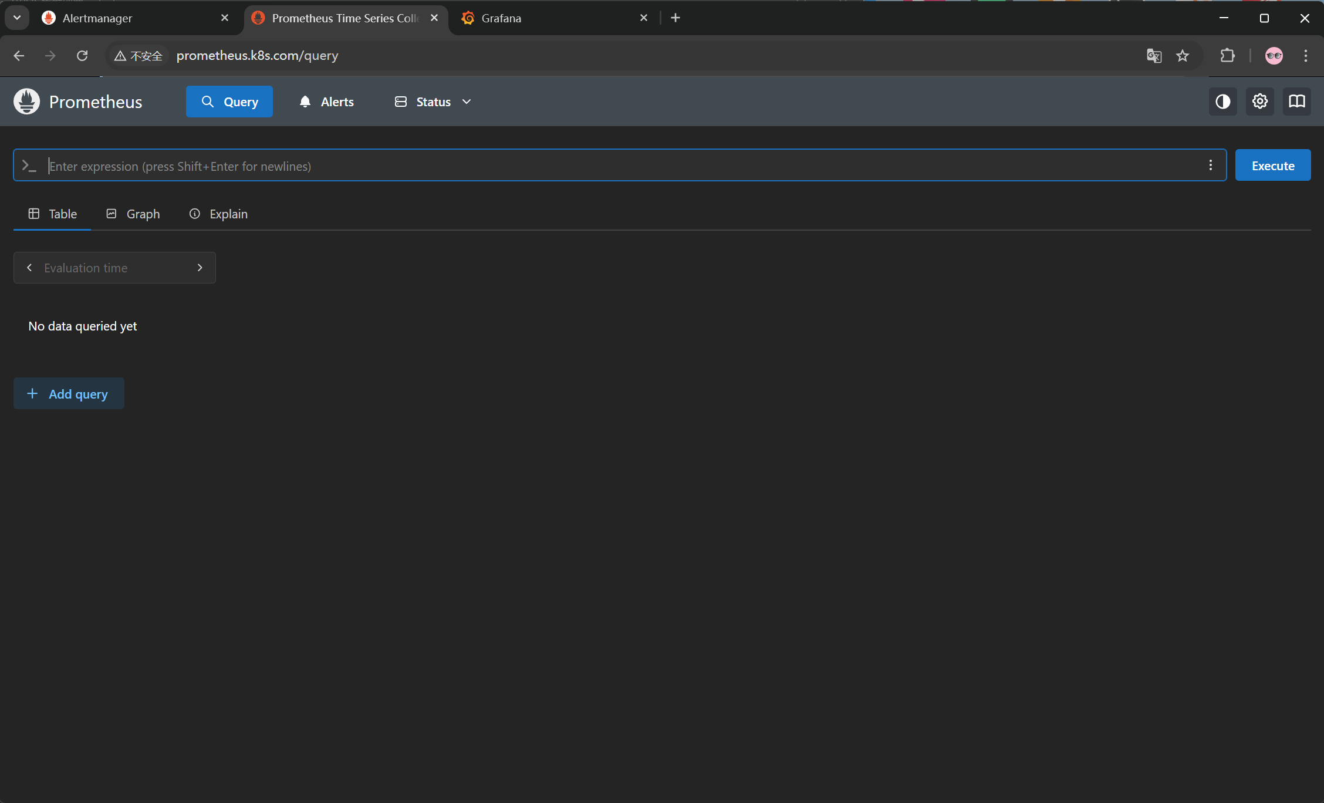Switch to the Grafana browser tab

click(x=553, y=18)
